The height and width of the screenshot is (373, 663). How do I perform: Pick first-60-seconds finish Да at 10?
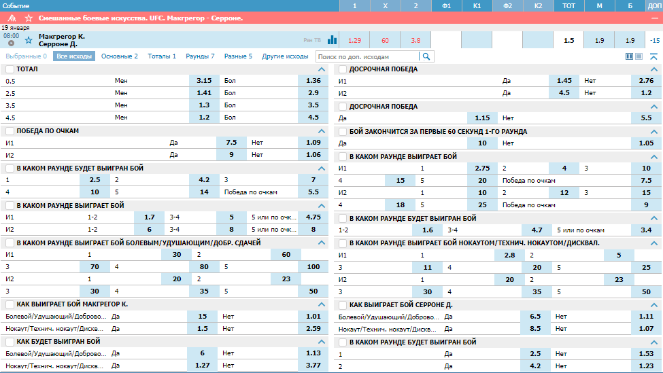click(x=482, y=143)
